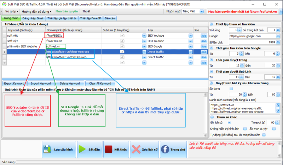This screenshot has width=283, height=165.
Task: Enable Không hiển thị hình ảnh checkbox
Action: point(245,129)
